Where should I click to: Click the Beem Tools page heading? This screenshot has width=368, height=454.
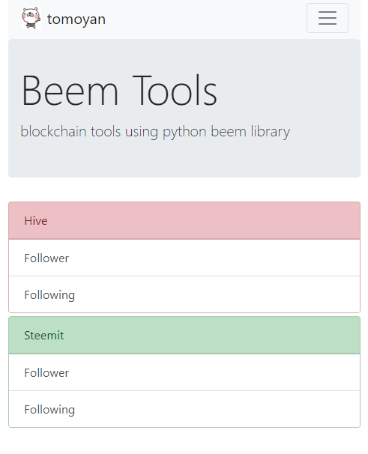click(119, 91)
